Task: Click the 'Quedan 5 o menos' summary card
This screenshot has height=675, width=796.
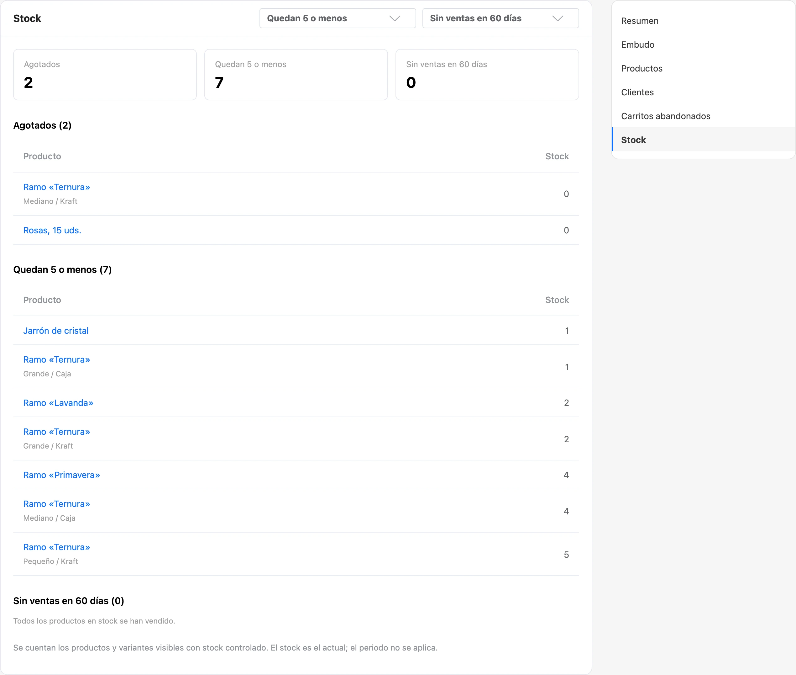Action: [296, 75]
